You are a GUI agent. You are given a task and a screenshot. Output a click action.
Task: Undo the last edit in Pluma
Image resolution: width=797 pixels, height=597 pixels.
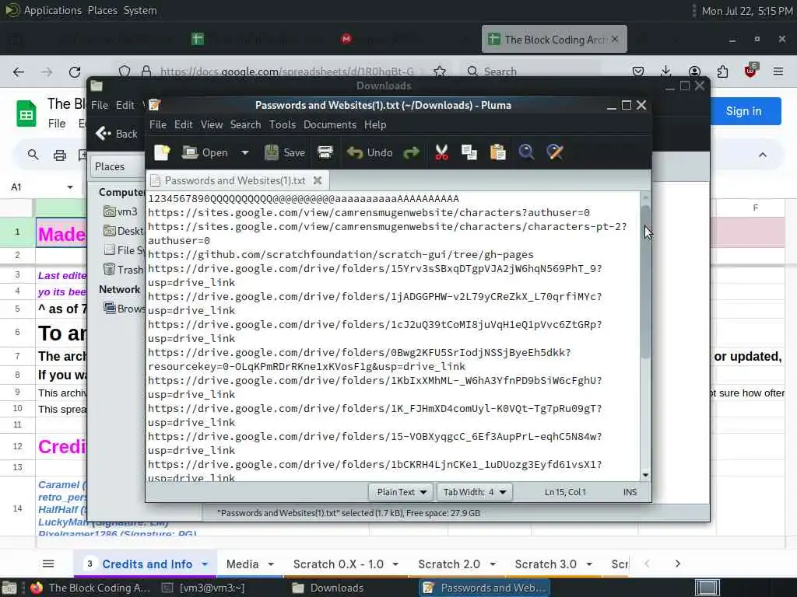click(370, 152)
